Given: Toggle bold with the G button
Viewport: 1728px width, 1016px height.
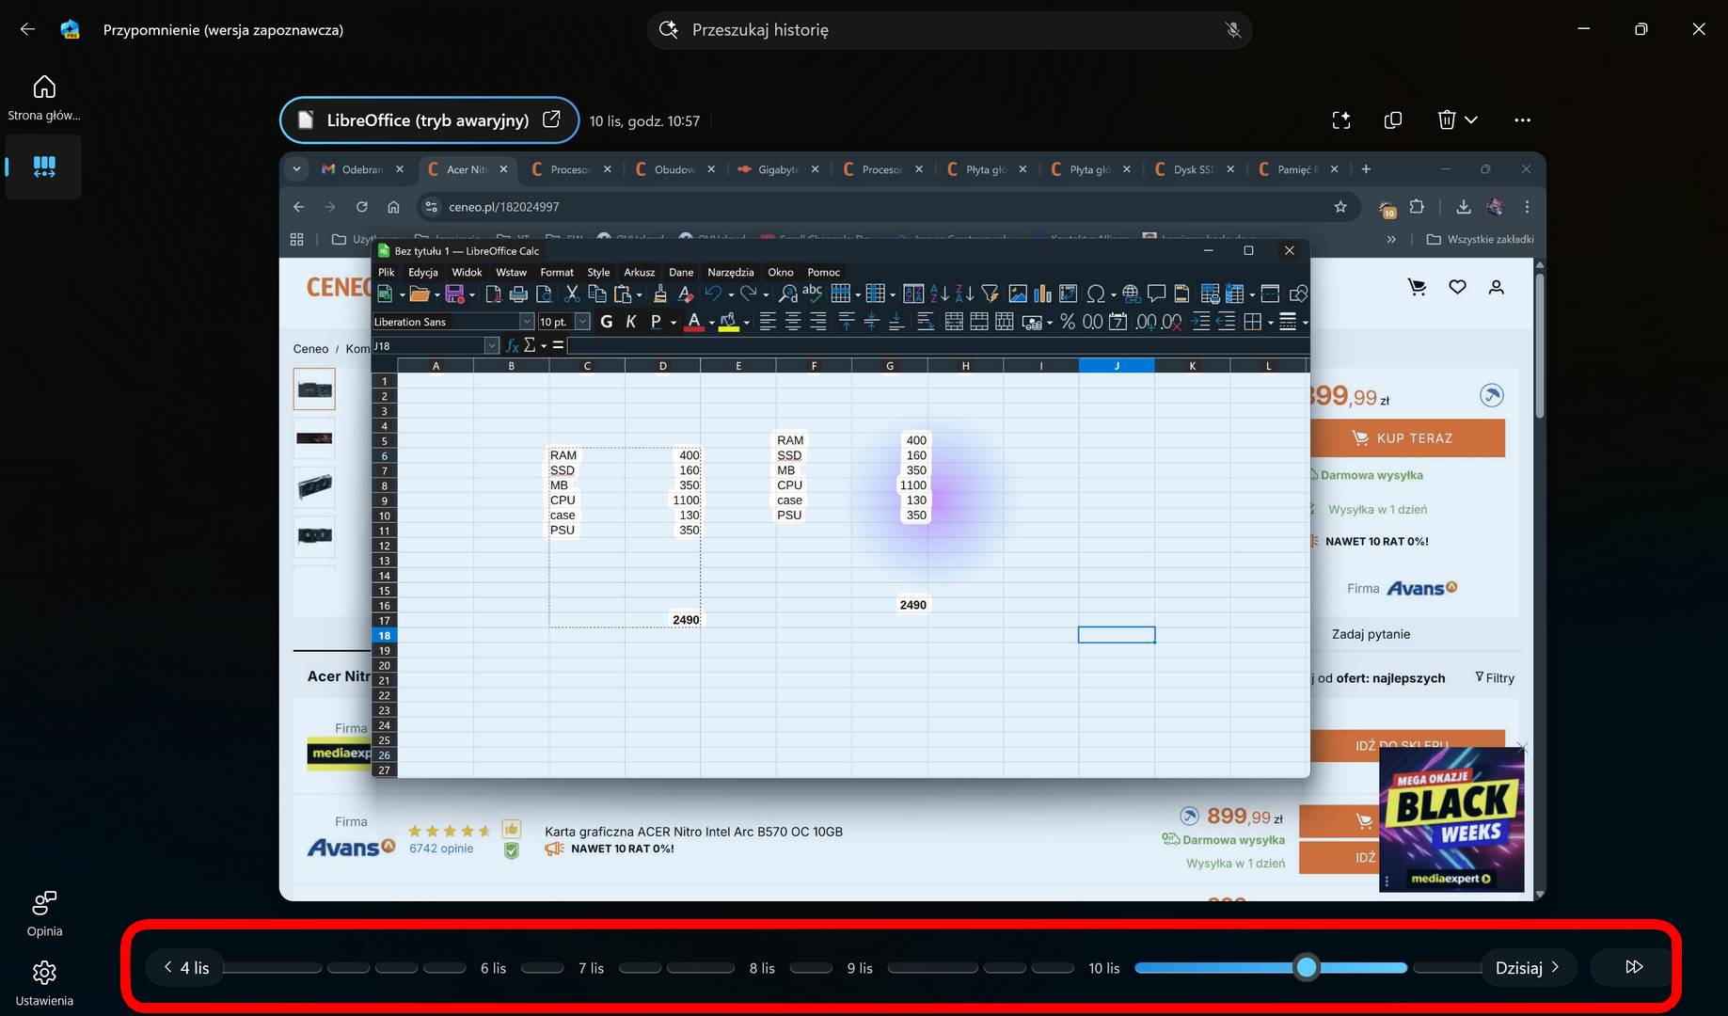Looking at the screenshot, I should pyautogui.click(x=606, y=322).
